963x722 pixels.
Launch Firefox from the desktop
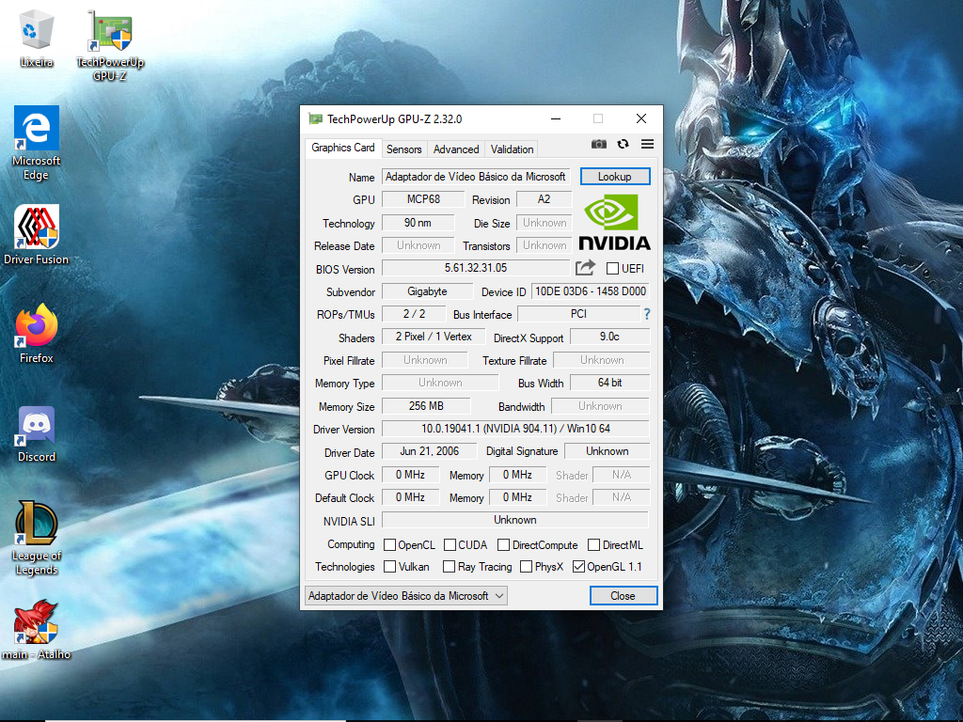tap(37, 334)
